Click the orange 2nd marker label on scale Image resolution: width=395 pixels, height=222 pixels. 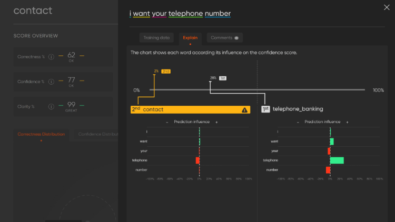click(x=166, y=71)
